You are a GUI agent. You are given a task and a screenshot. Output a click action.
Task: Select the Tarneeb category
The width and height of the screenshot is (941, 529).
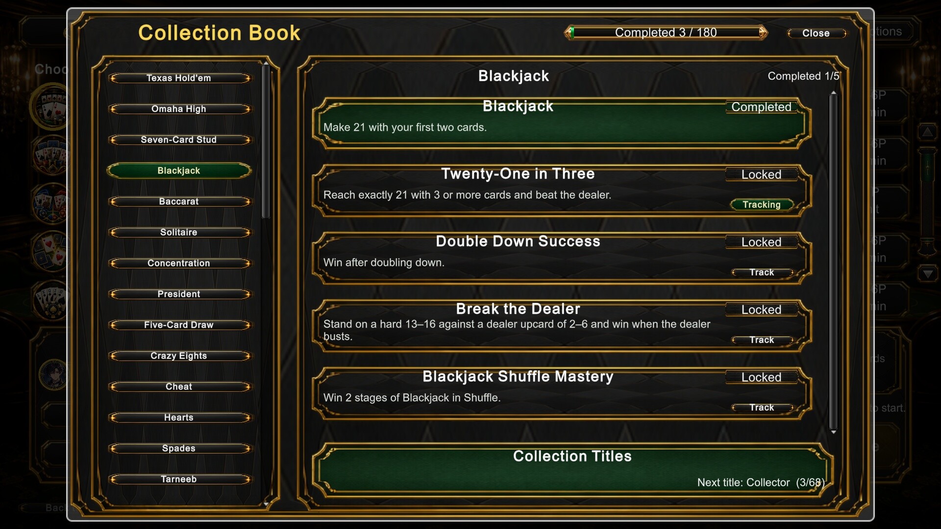tap(179, 479)
